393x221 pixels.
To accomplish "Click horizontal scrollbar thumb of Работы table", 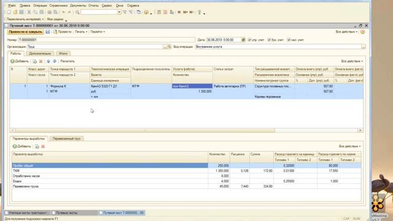I will 145,130.
